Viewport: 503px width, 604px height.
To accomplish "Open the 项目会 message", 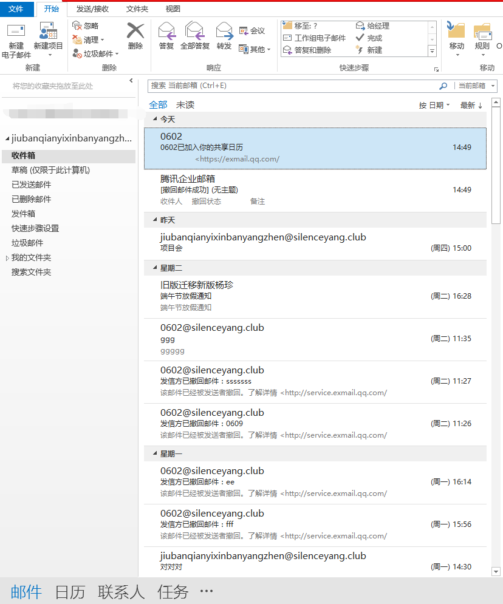I will pyautogui.click(x=315, y=243).
